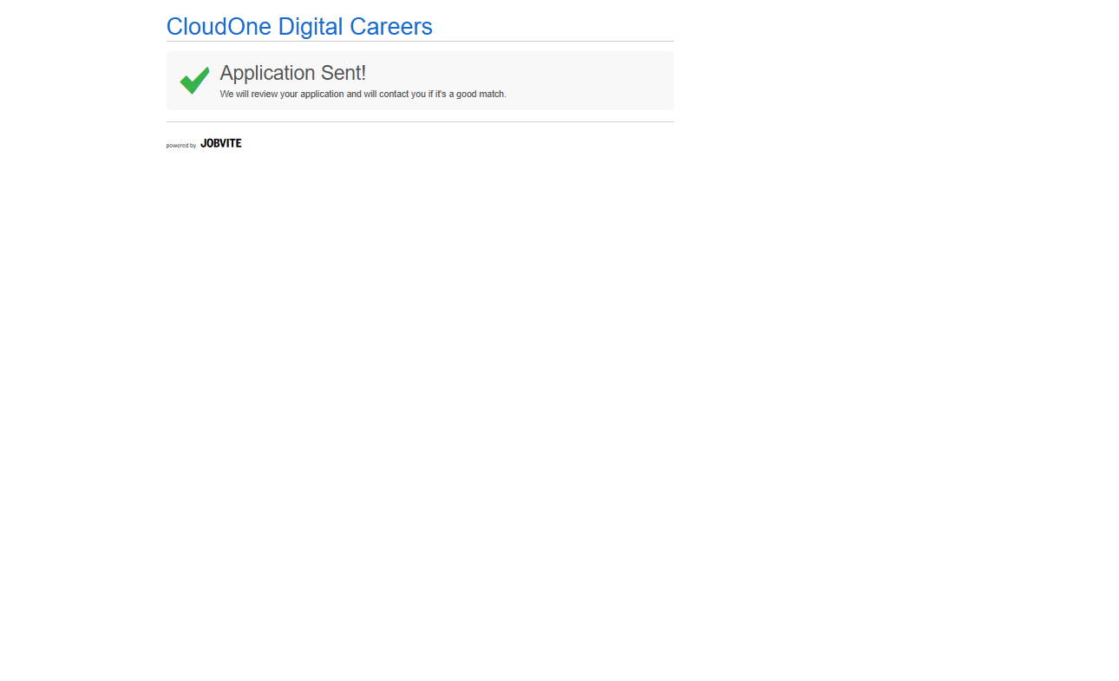Click the letter "J" of the Jobvite logo
The image size is (1119, 681).
coord(203,143)
